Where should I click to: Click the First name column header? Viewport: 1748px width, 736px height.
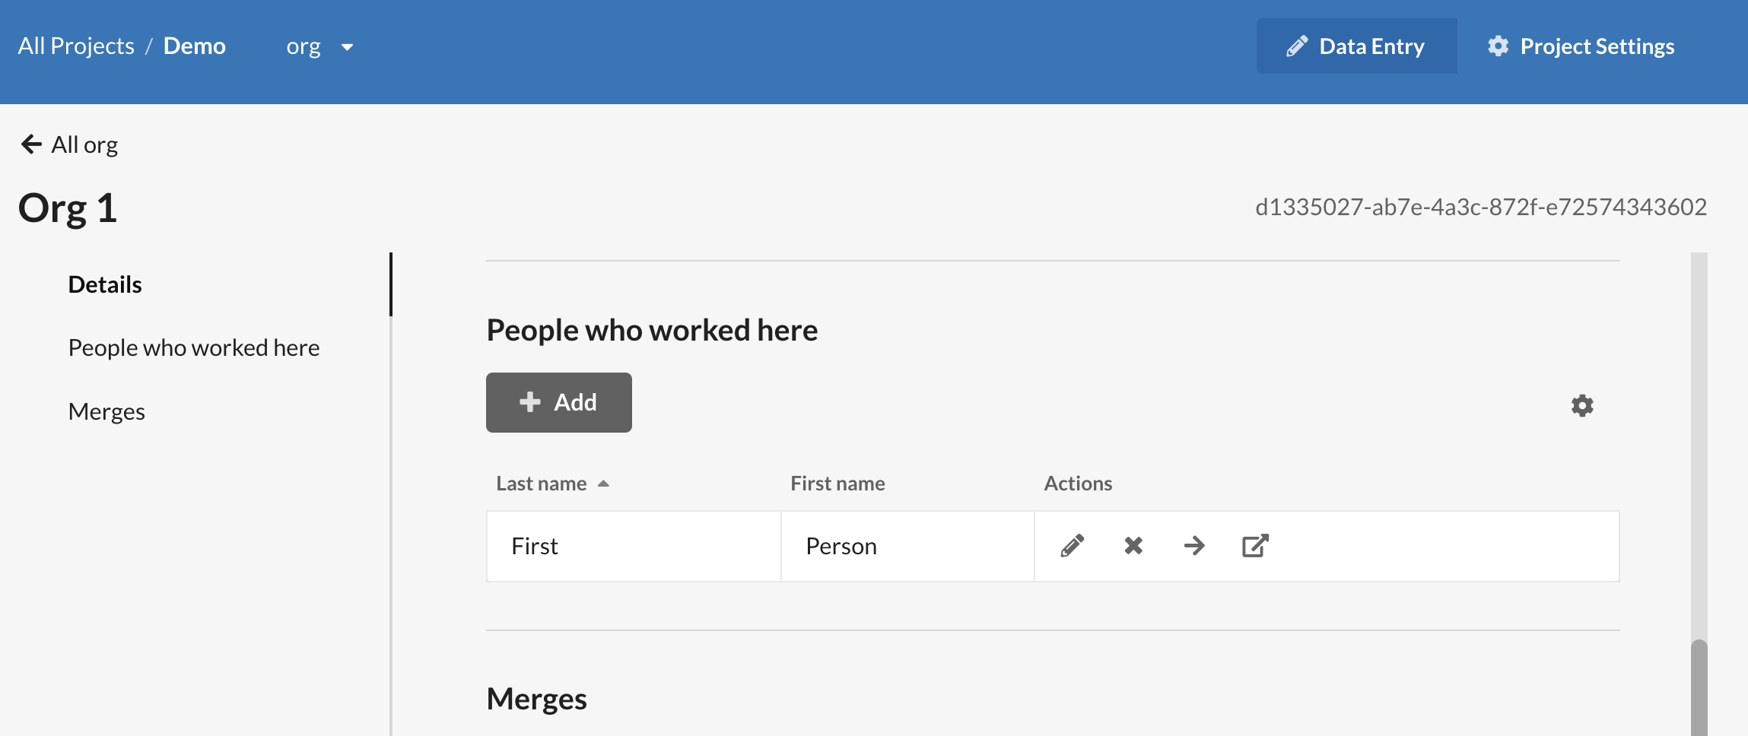837,484
